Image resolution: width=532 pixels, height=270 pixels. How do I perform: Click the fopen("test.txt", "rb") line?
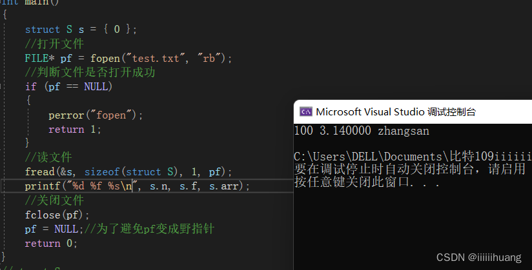(128, 58)
